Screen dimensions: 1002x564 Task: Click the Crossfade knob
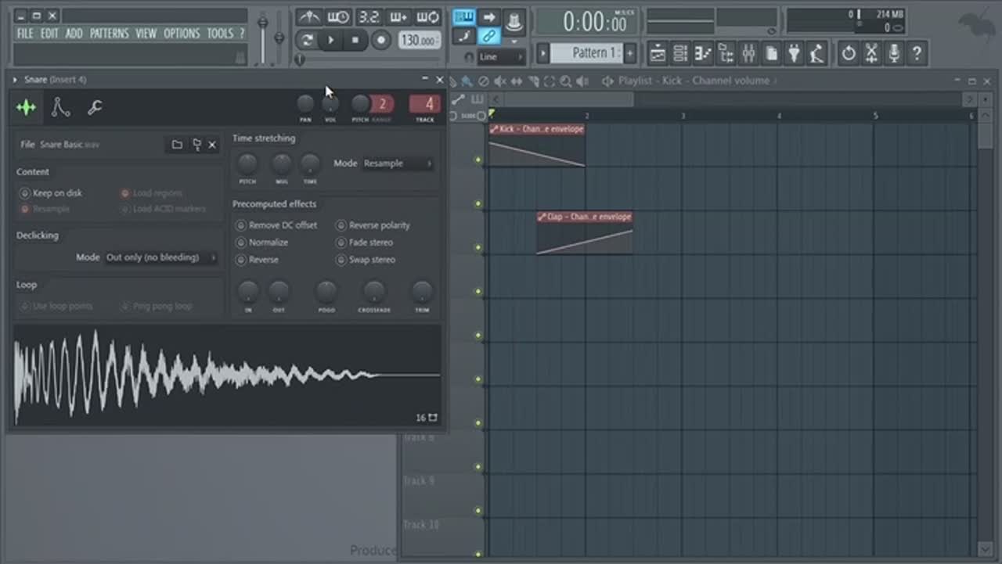[374, 292]
